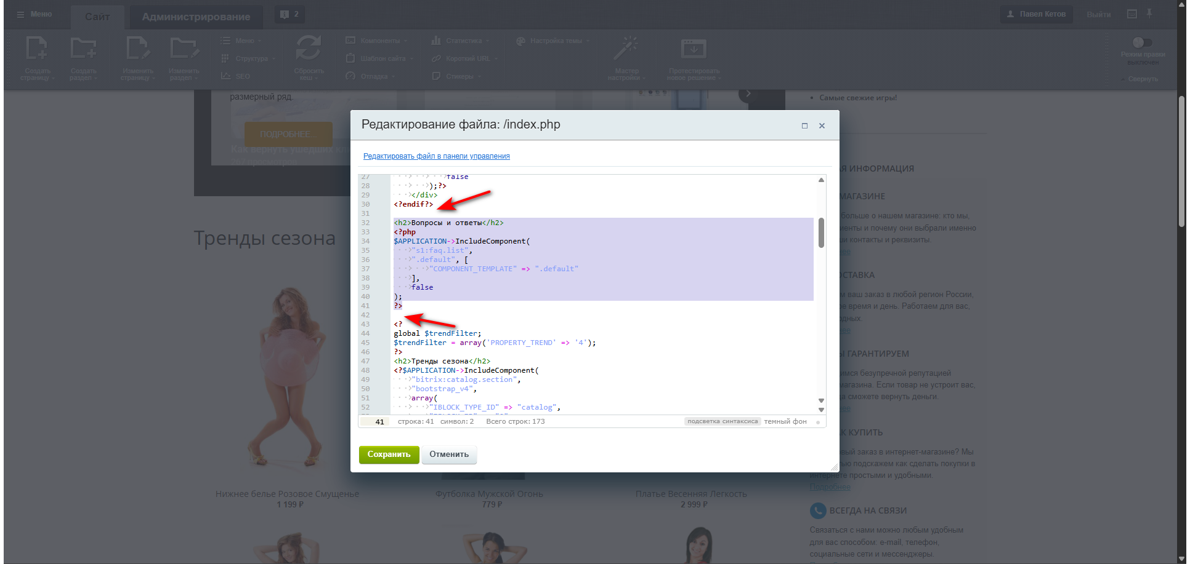Click the Изменить страницу icon
This screenshot has width=1190, height=564.
[137, 49]
